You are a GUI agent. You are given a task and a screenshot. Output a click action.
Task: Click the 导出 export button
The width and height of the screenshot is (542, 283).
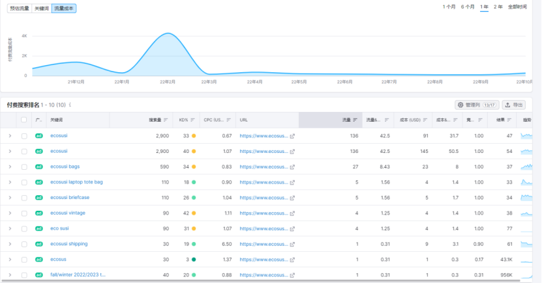click(515, 105)
